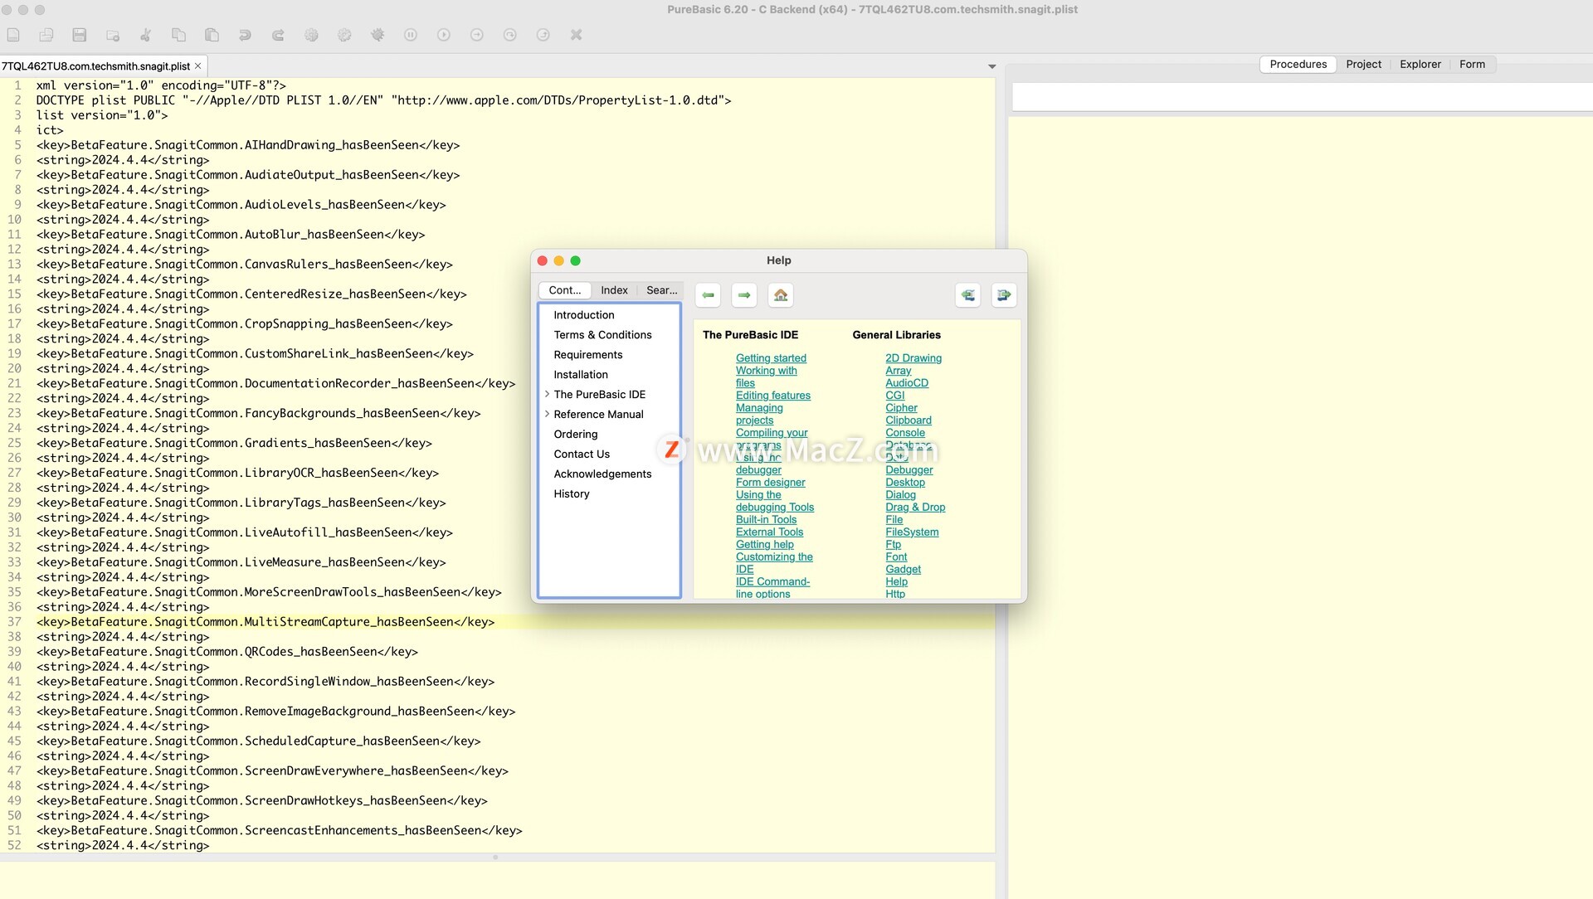Switch to the Explorer panel tab
This screenshot has width=1593, height=899.
coord(1420,64)
